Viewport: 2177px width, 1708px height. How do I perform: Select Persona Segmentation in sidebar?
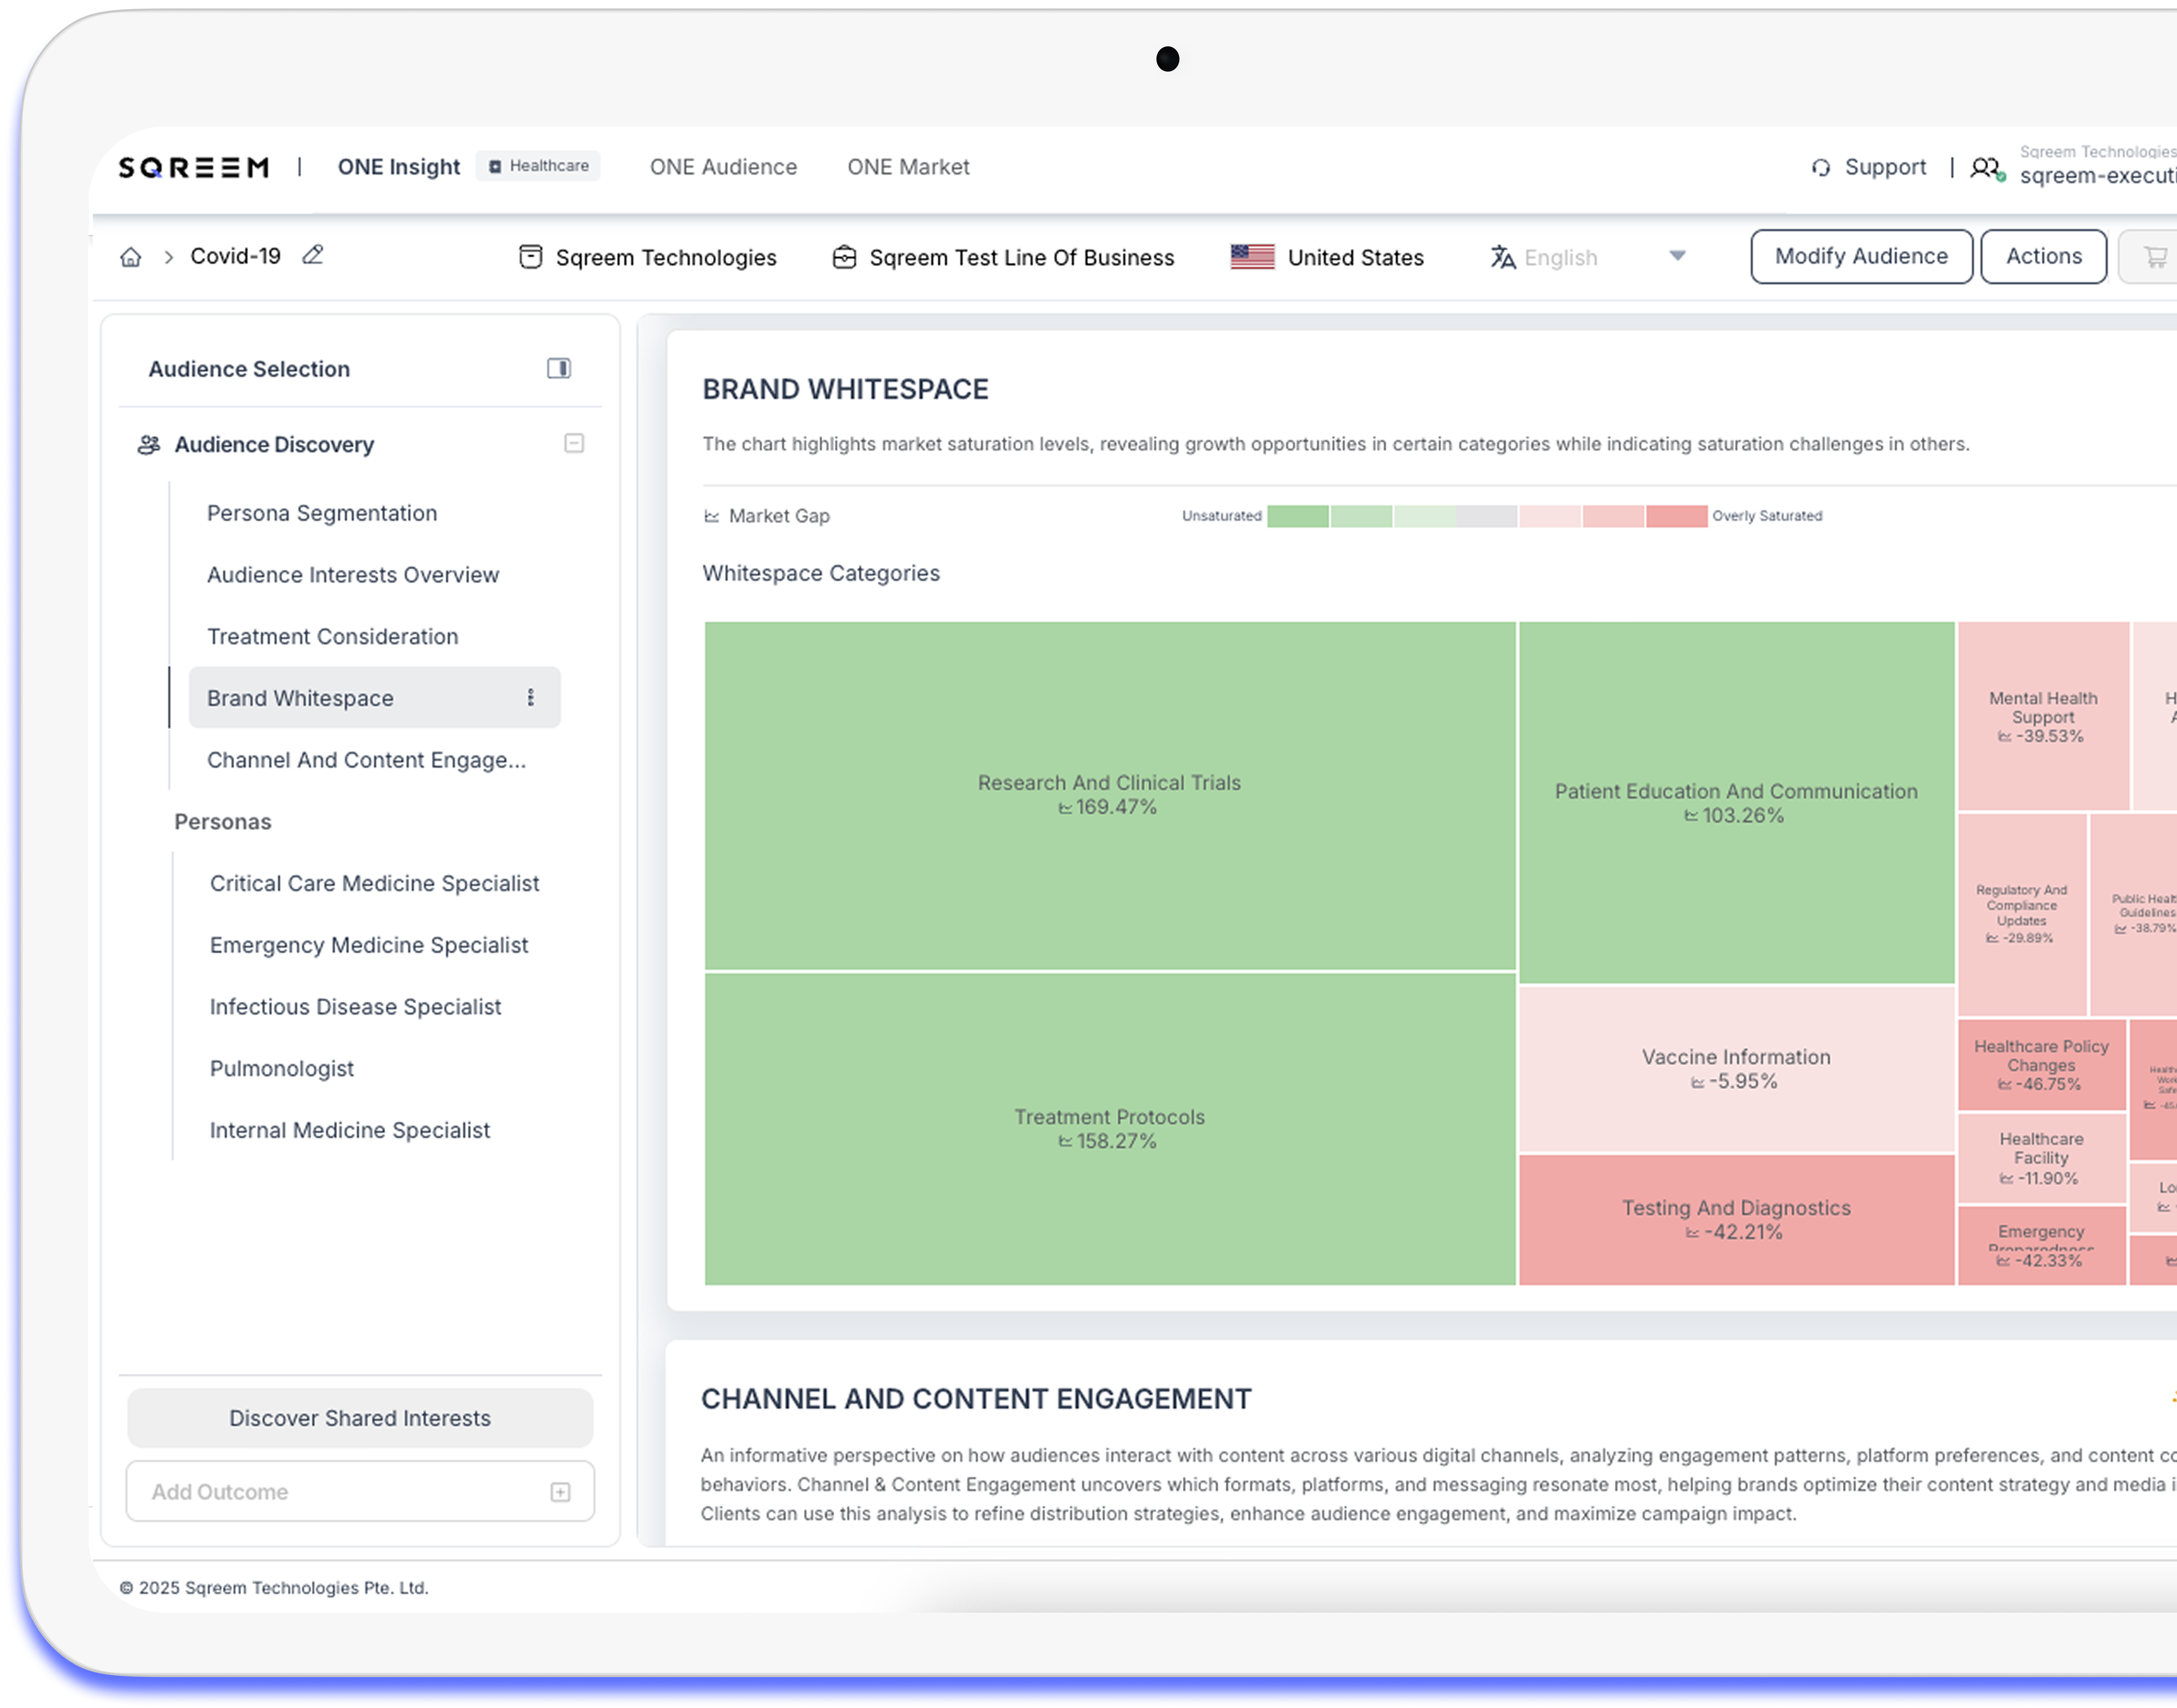(322, 513)
